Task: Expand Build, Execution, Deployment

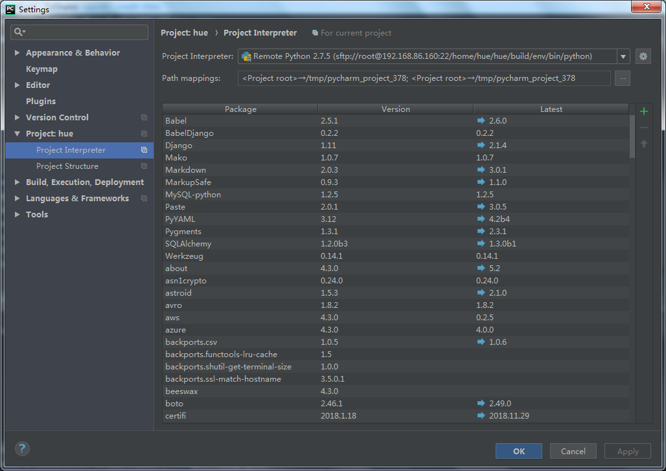Action: pos(17,182)
